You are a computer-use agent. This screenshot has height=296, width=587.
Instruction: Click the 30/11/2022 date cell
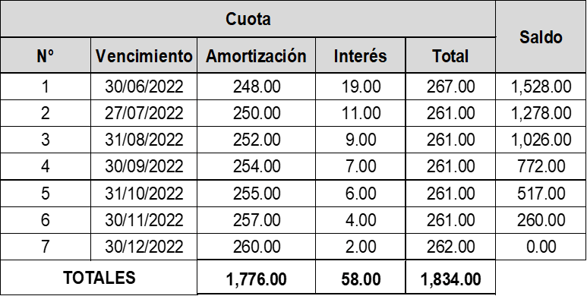coord(144,220)
